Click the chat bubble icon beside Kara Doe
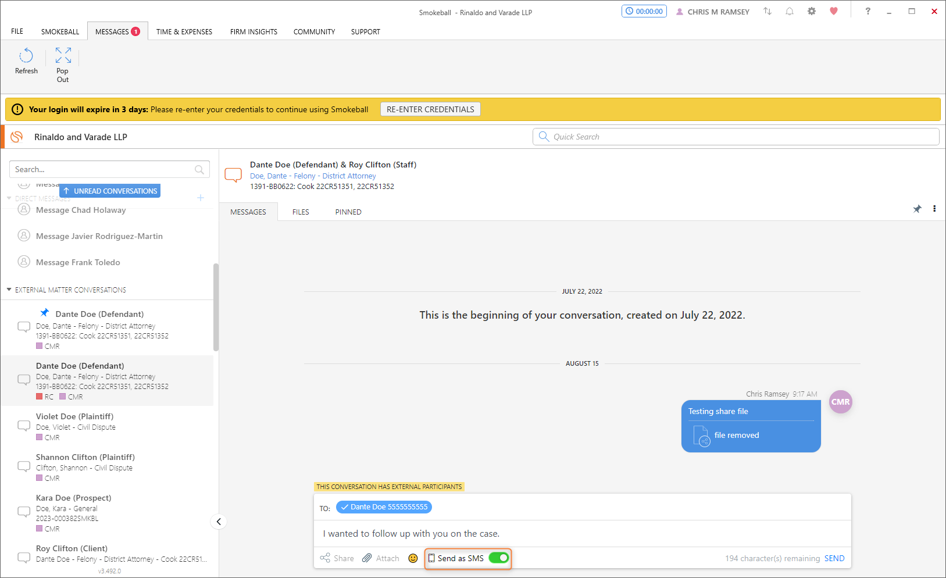Viewport: 946px width, 578px height. (24, 512)
